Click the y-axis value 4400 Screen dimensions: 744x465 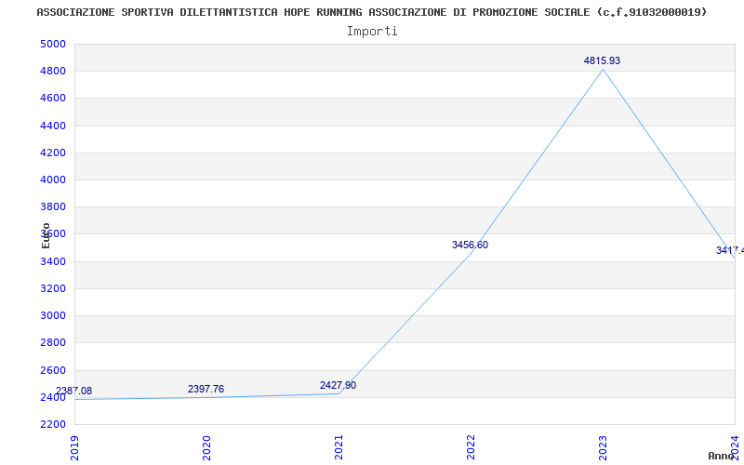point(53,126)
